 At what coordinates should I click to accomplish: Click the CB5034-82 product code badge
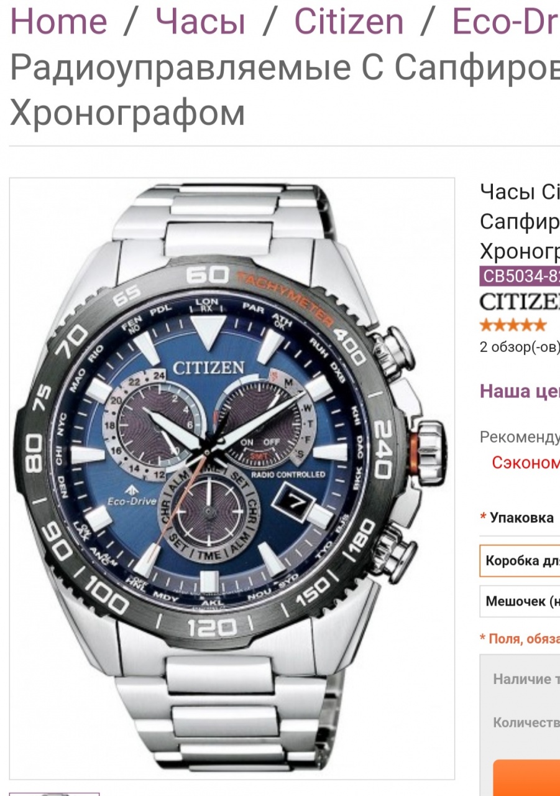pyautogui.click(x=520, y=275)
